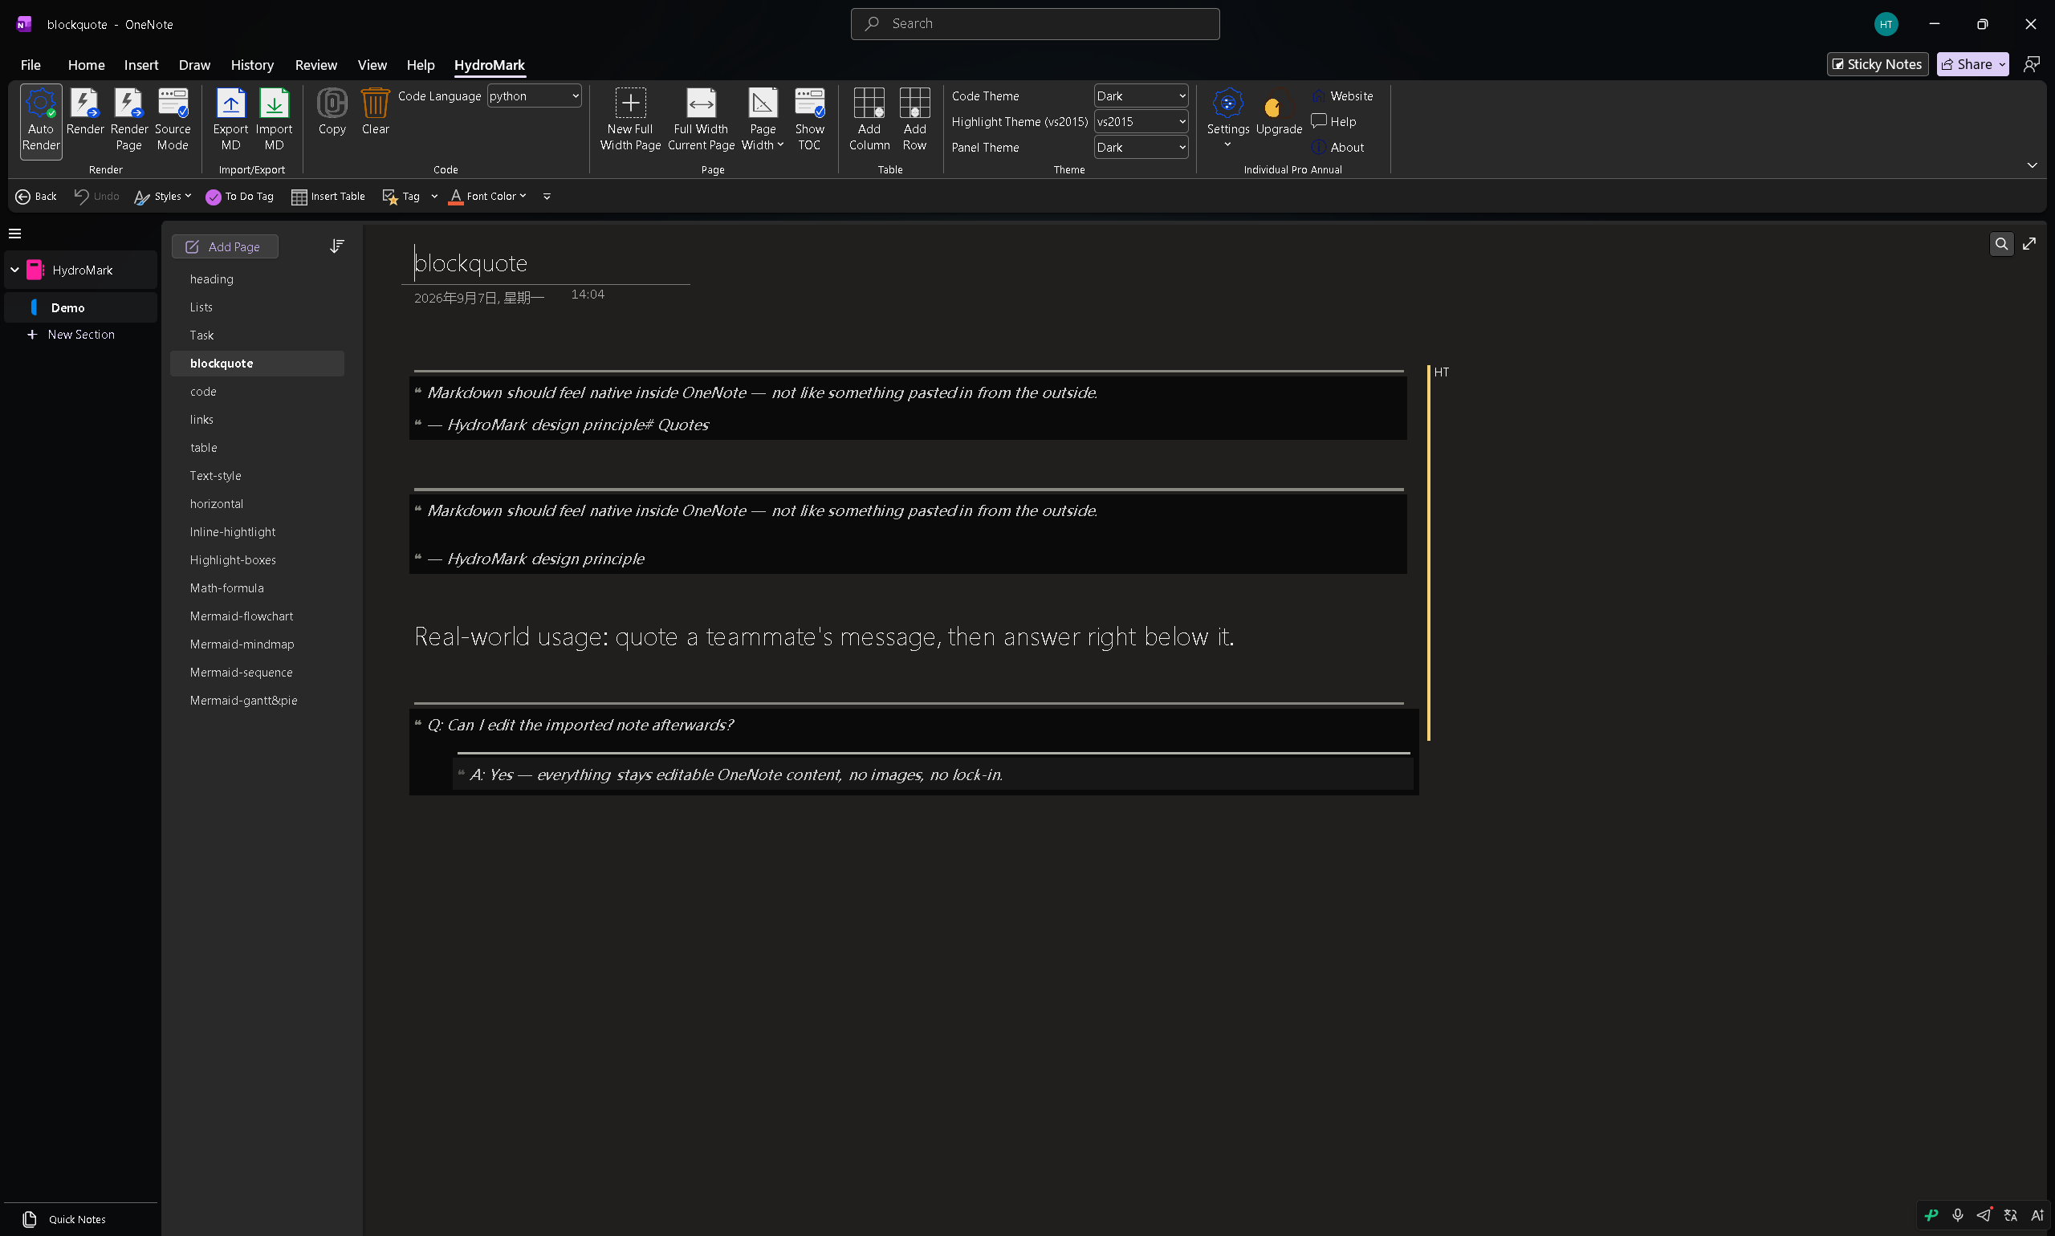This screenshot has height=1236, width=2055.
Task: Open the HT account avatar
Action: tap(1886, 24)
